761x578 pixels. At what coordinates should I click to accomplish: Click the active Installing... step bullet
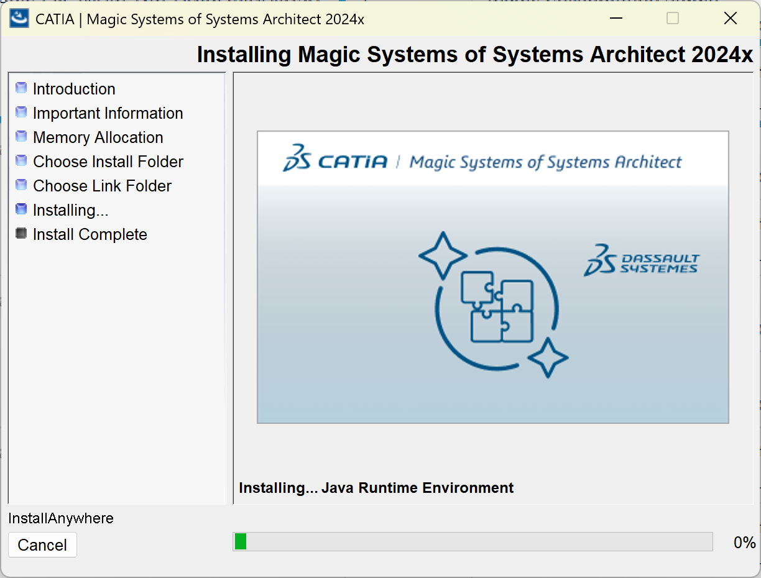(x=21, y=209)
